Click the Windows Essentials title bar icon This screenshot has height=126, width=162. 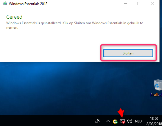tap(5, 4)
